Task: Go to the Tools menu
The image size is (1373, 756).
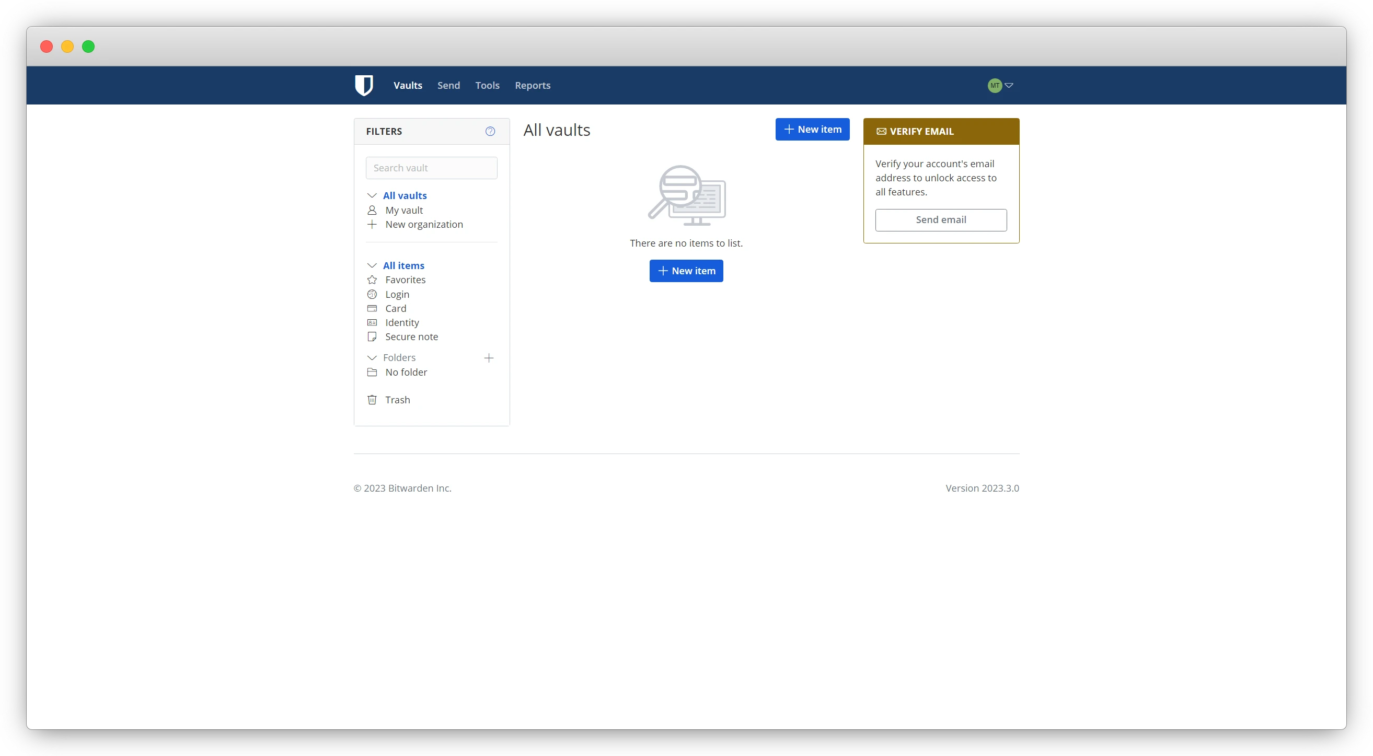Action: tap(487, 85)
